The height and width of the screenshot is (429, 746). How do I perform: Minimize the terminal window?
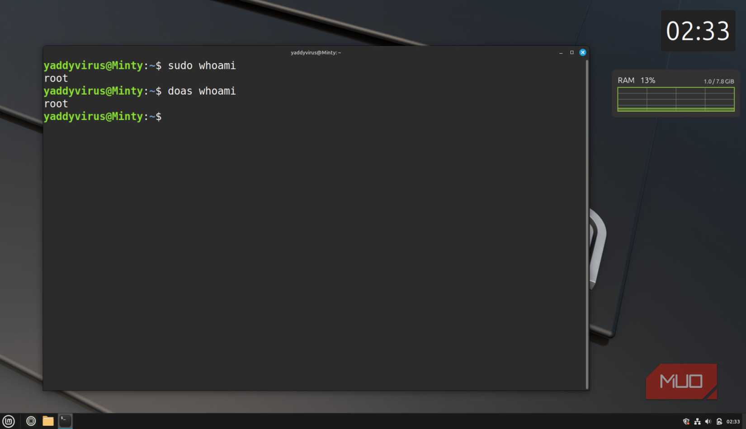click(561, 52)
